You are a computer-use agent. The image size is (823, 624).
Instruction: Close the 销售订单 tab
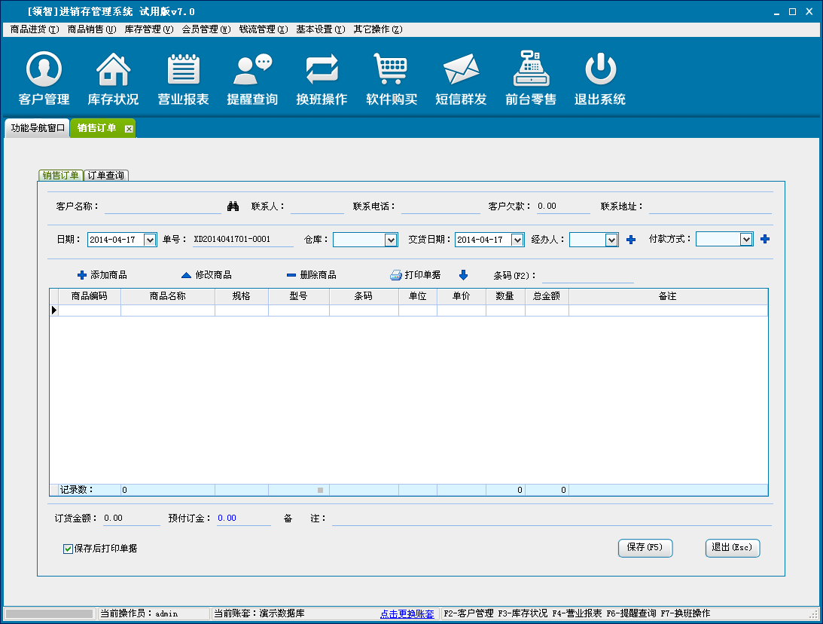pyautogui.click(x=129, y=129)
